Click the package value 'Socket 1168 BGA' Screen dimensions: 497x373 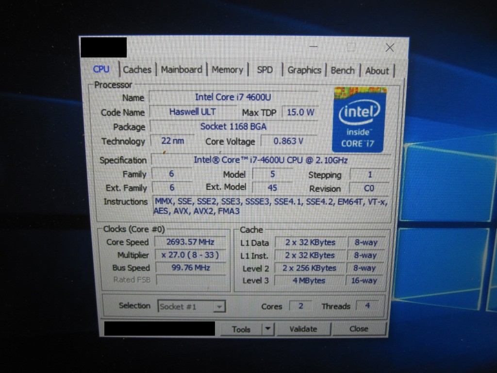click(233, 127)
